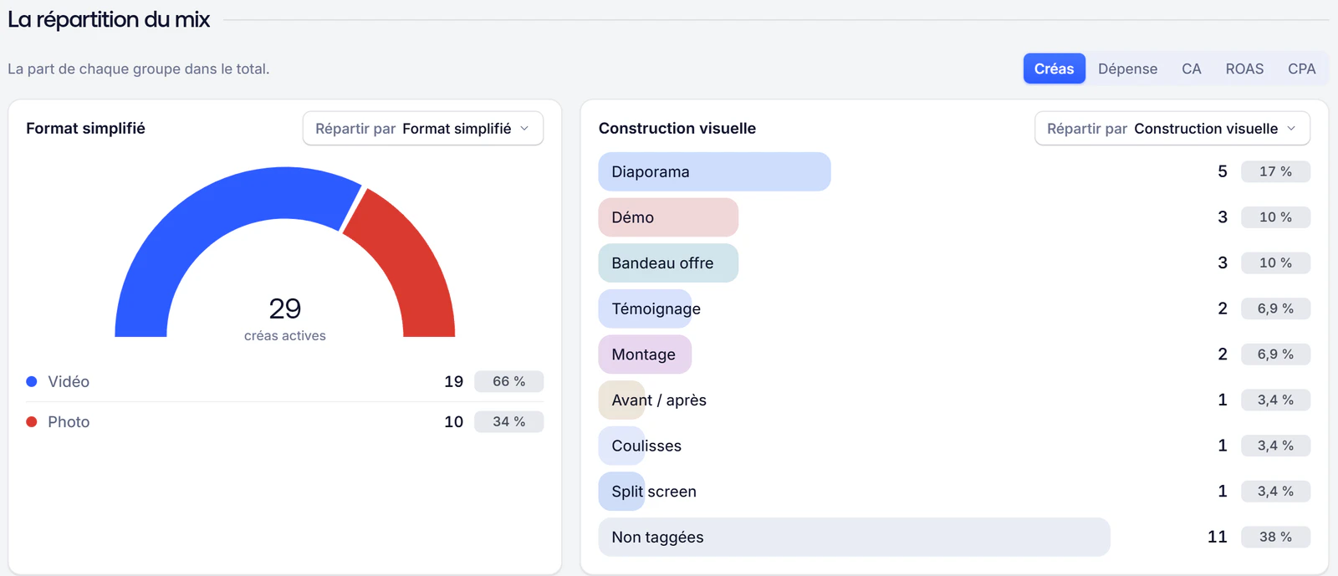Click the count 5 for Diaporama
This screenshot has width=1338, height=576.
click(1223, 171)
